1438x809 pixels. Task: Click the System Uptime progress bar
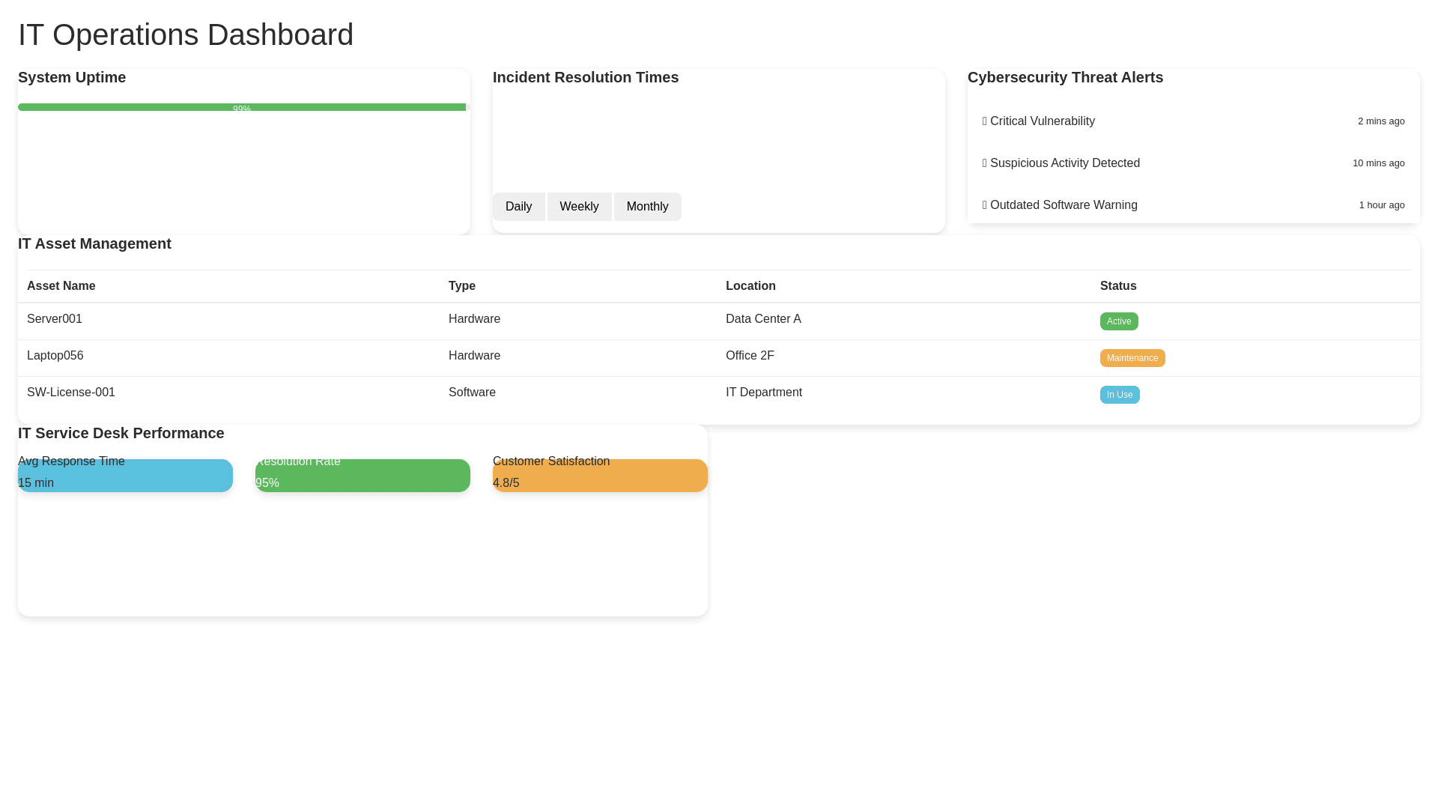(x=242, y=107)
